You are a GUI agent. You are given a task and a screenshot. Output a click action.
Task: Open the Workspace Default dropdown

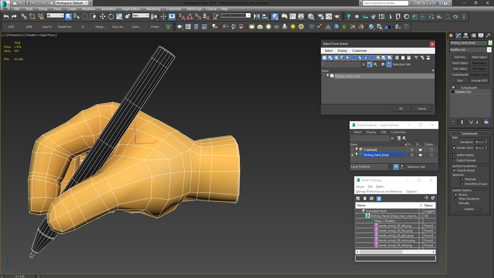pos(72,3)
